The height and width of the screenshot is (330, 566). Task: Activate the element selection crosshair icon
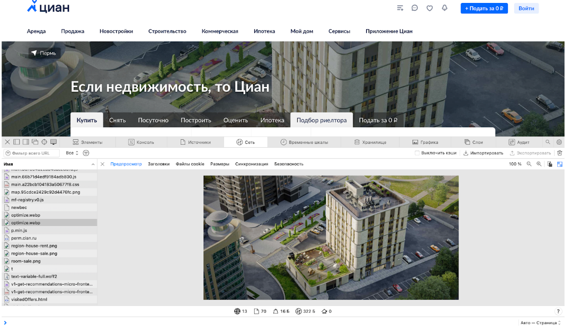click(x=44, y=142)
